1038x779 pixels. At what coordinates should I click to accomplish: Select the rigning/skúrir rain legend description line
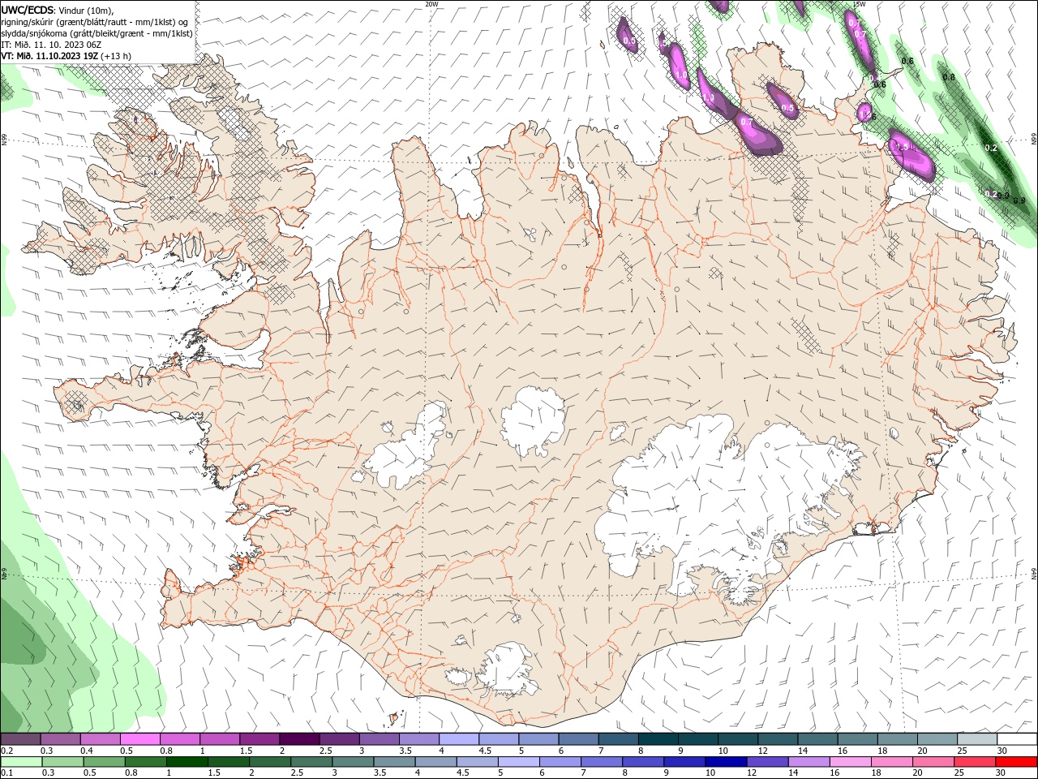tap(95, 22)
